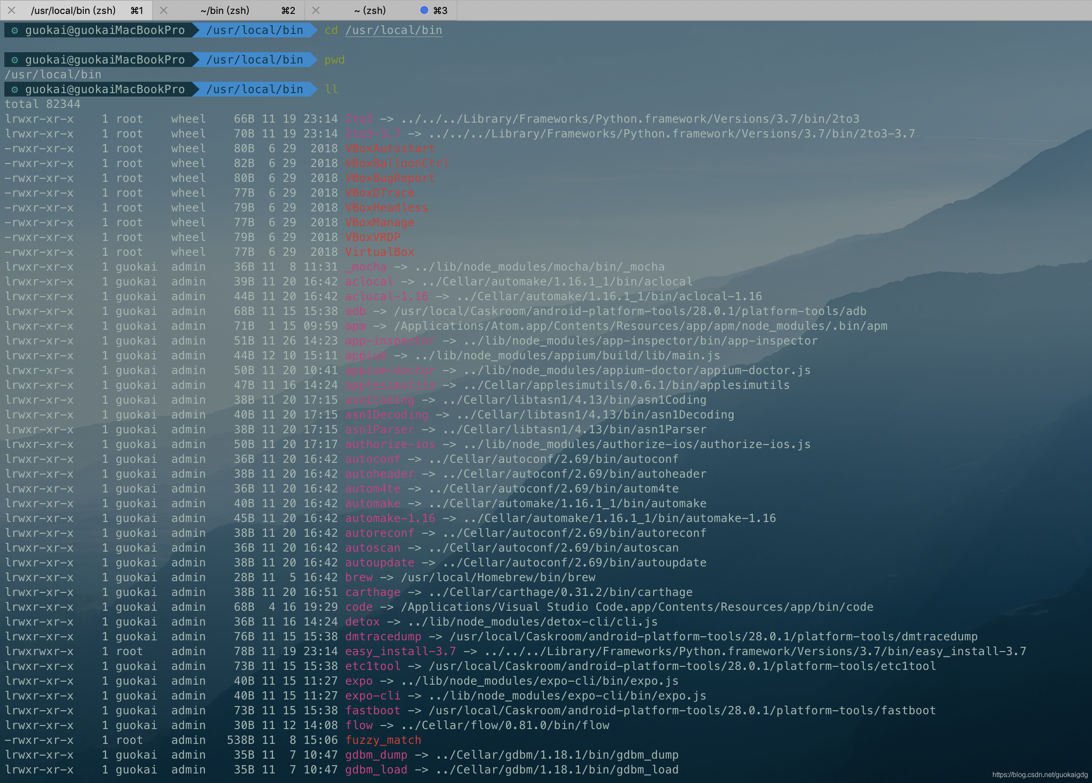This screenshot has width=1092, height=783.
Task: Click the VBoxHeadless file name
Action: pyautogui.click(x=386, y=207)
